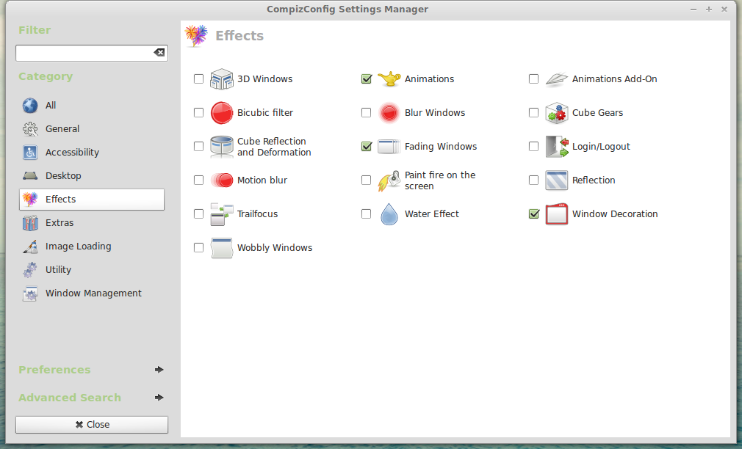Click the Animations magic lamp icon
Viewport: 742px width, 449px height.
(389, 79)
